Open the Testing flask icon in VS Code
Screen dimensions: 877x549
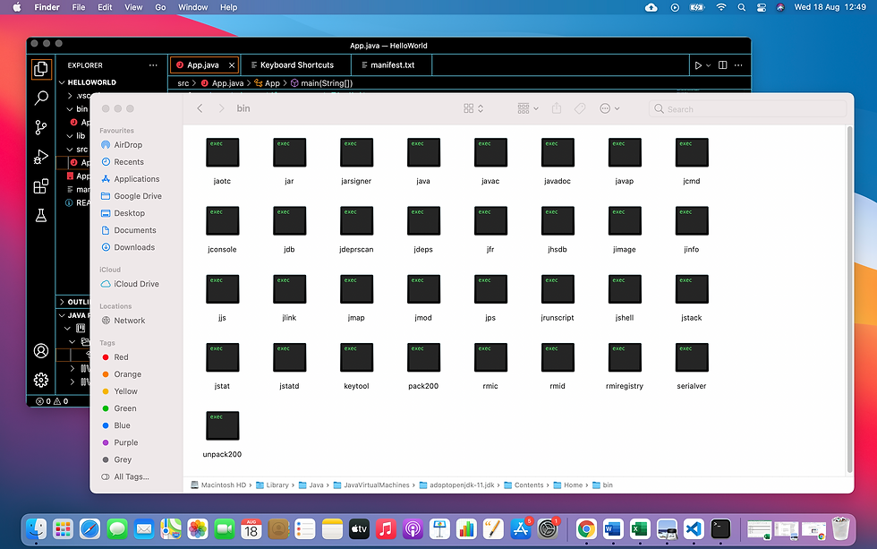(x=41, y=215)
